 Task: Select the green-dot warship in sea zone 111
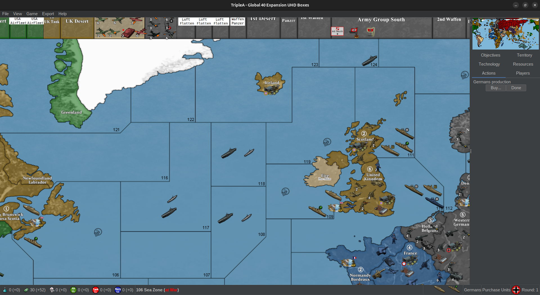pos(404,147)
